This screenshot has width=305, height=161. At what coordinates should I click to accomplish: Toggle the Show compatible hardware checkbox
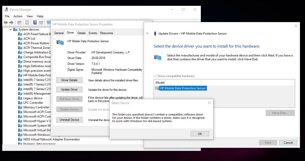pos(155,76)
